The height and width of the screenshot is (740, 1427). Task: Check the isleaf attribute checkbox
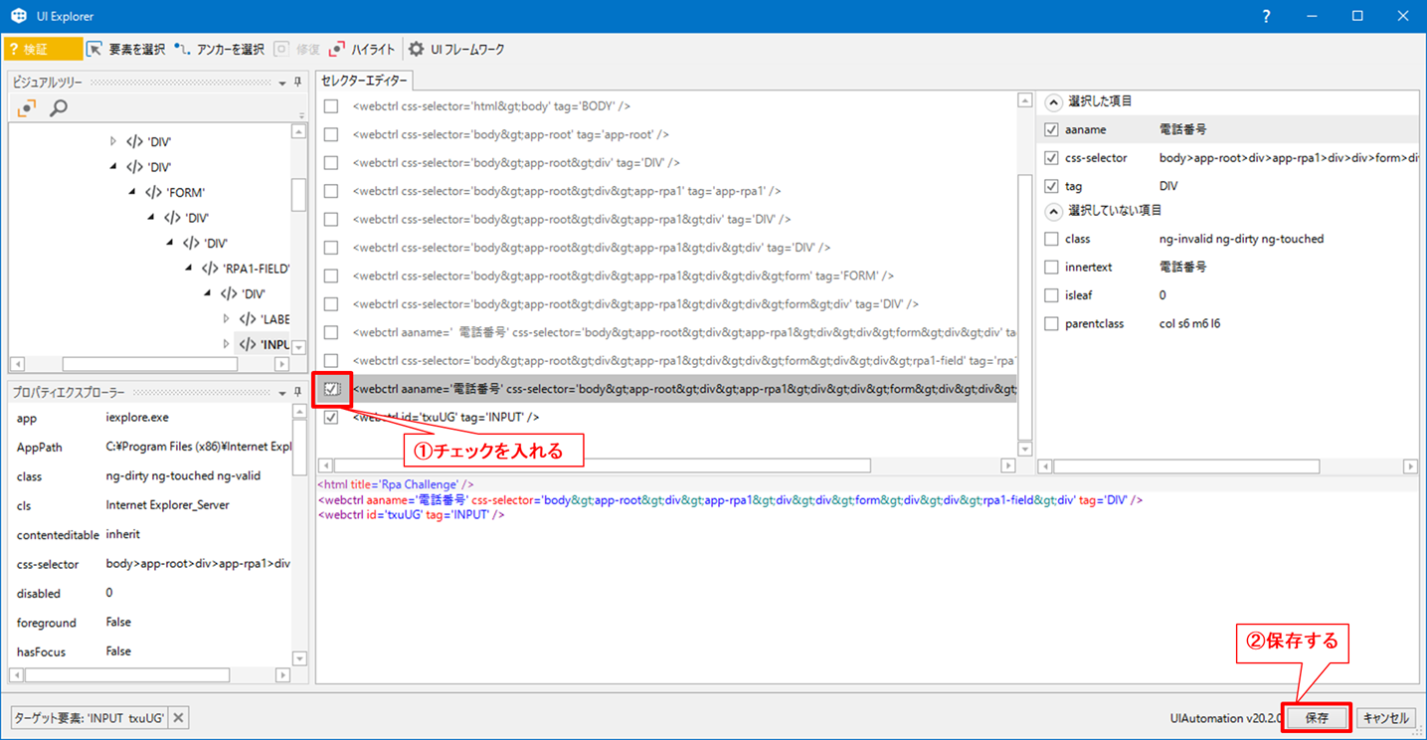point(1051,295)
